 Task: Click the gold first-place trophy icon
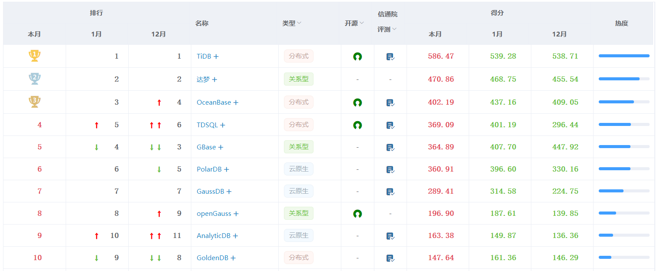point(34,56)
